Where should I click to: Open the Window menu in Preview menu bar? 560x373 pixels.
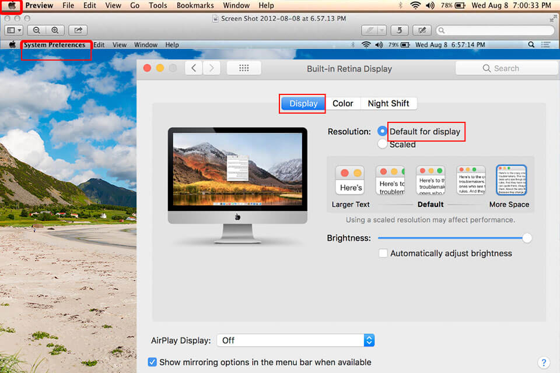236,5
